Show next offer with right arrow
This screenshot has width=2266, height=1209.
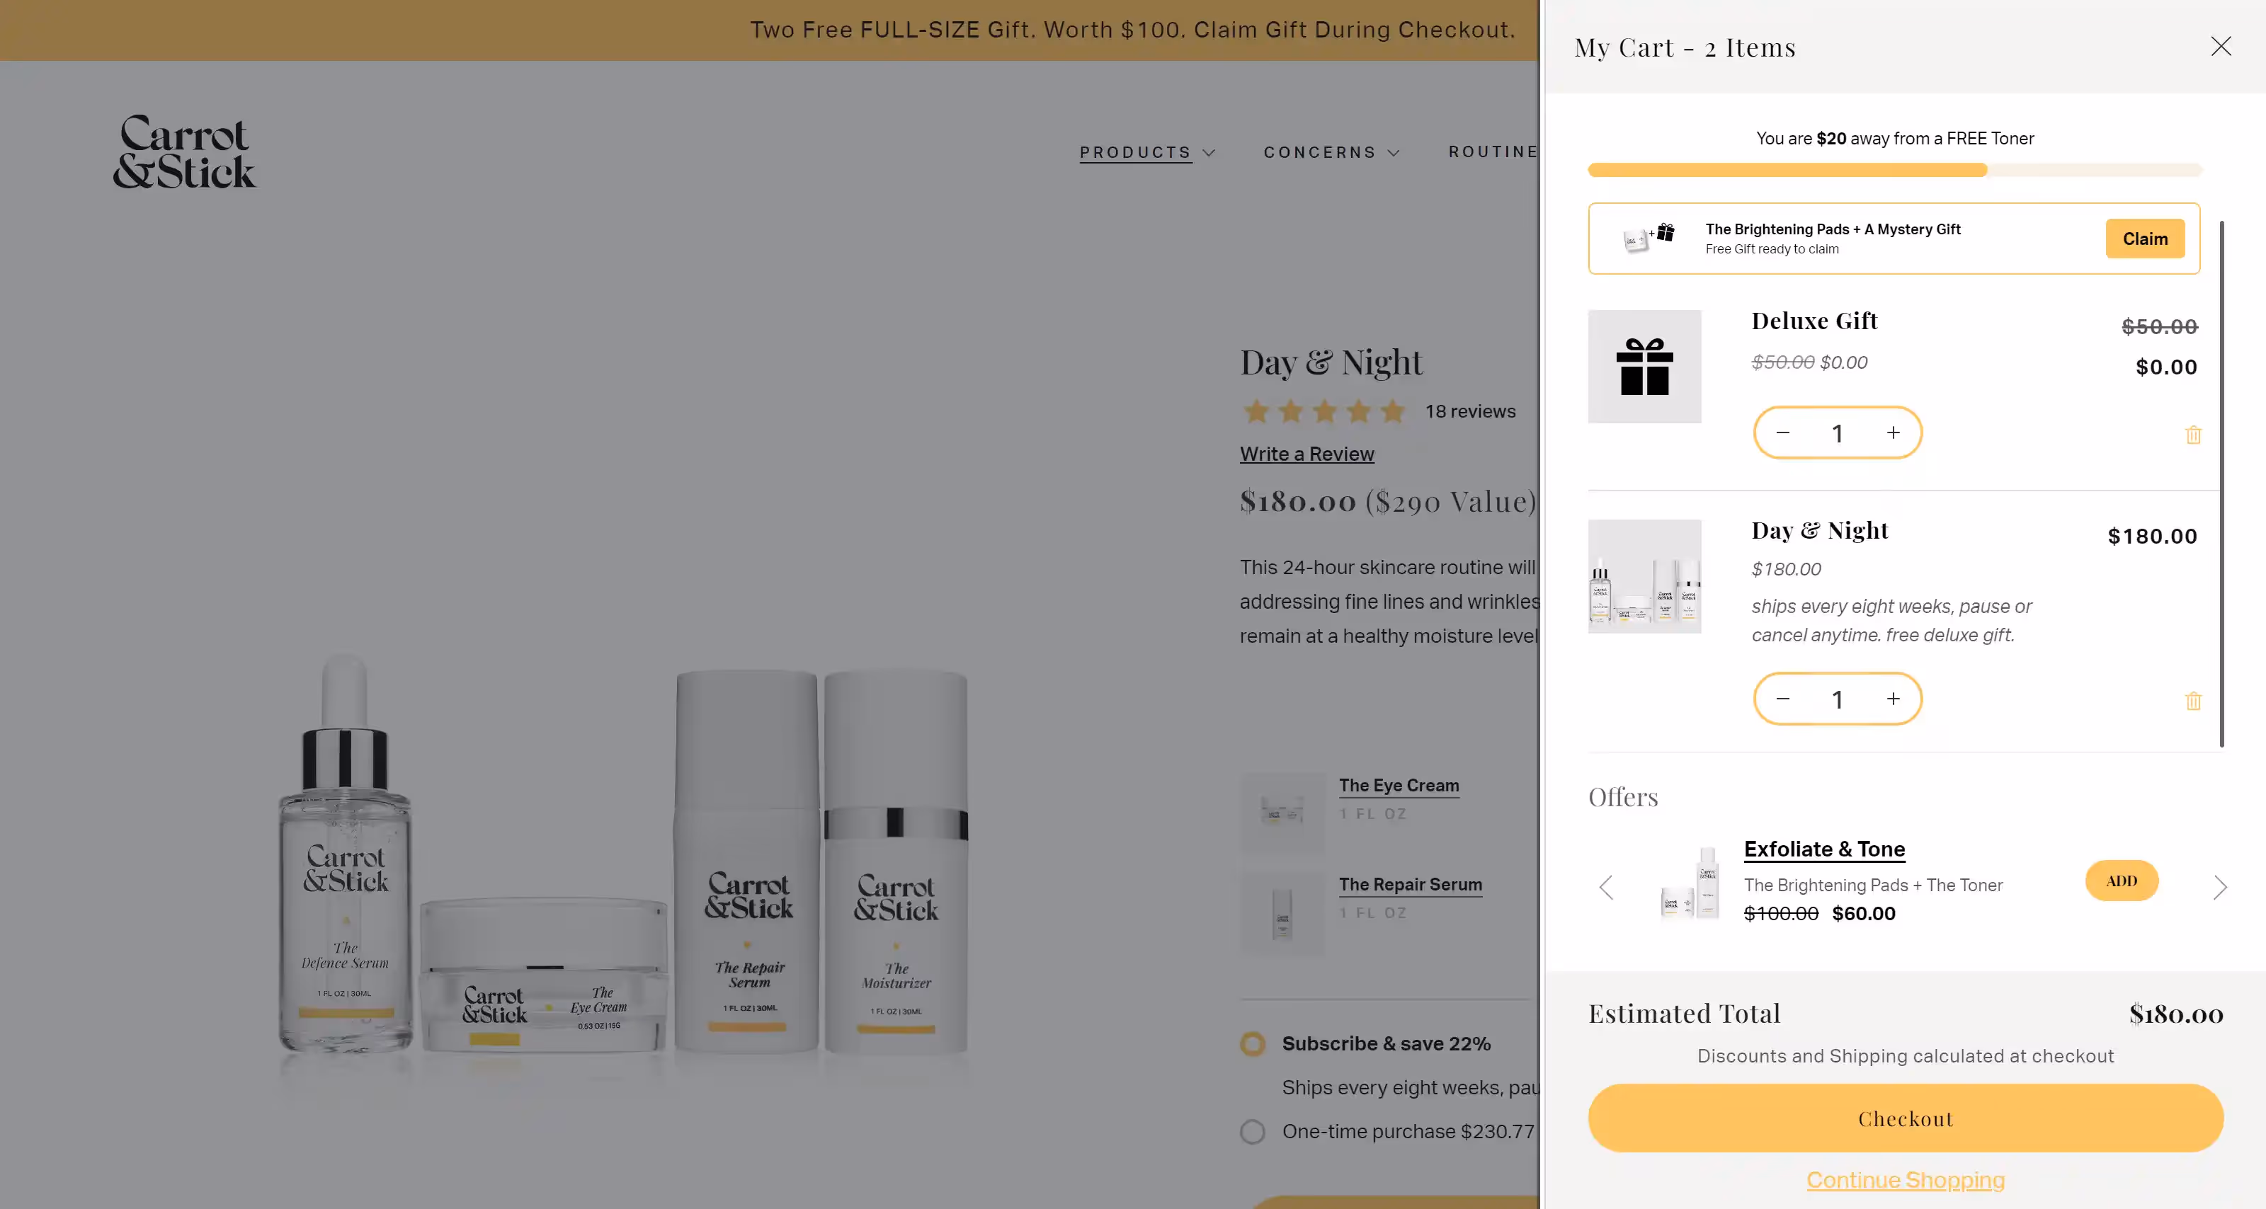click(2219, 887)
